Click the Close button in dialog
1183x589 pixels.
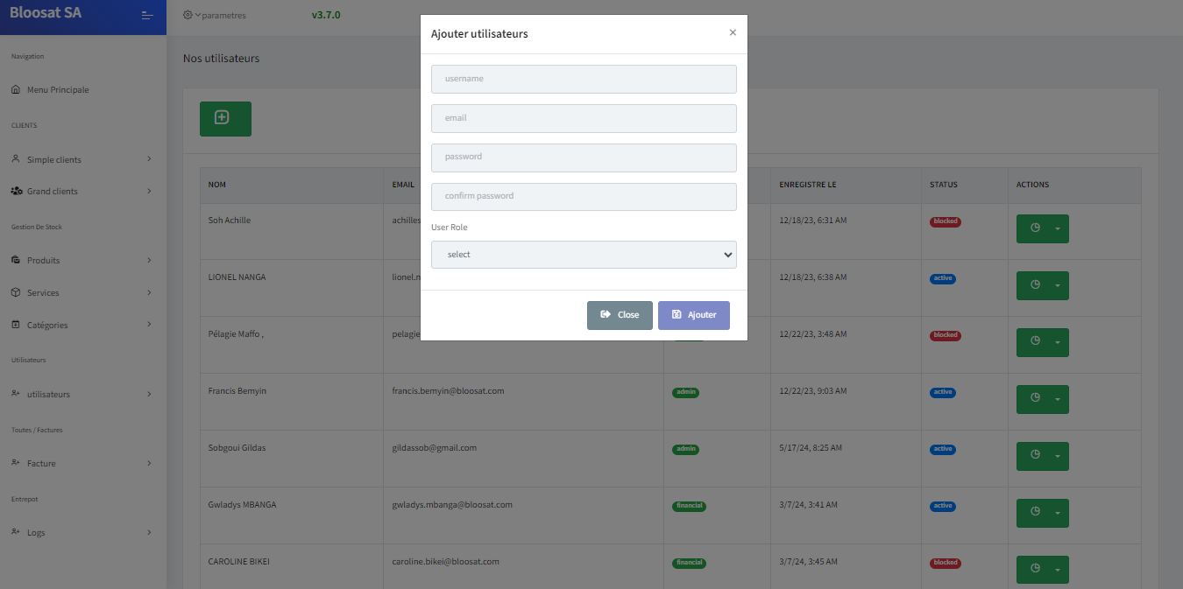coord(620,315)
